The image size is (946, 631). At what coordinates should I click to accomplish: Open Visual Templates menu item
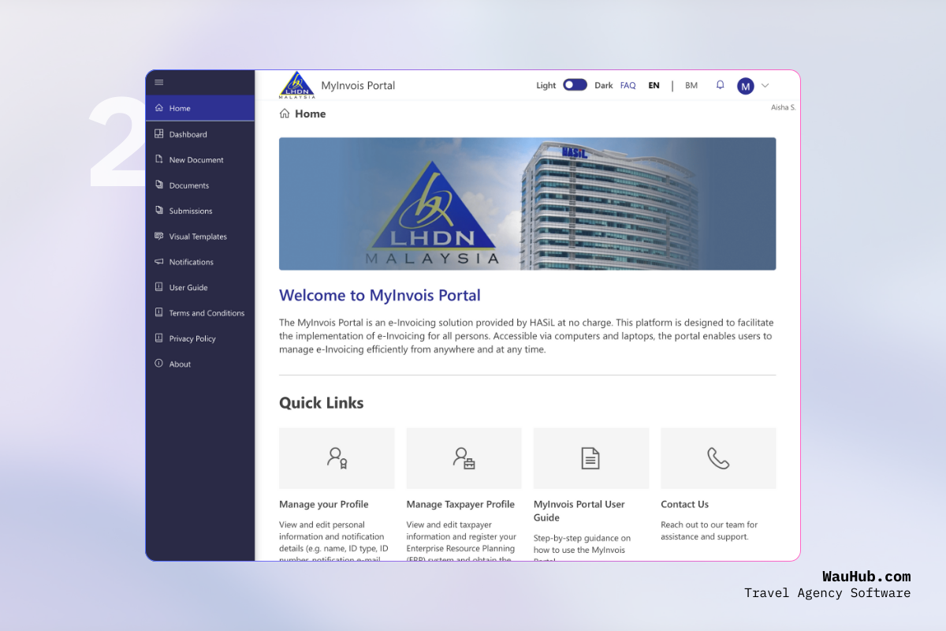pos(200,236)
